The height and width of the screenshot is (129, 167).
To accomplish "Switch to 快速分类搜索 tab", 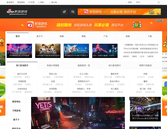I will pos(53,65).
